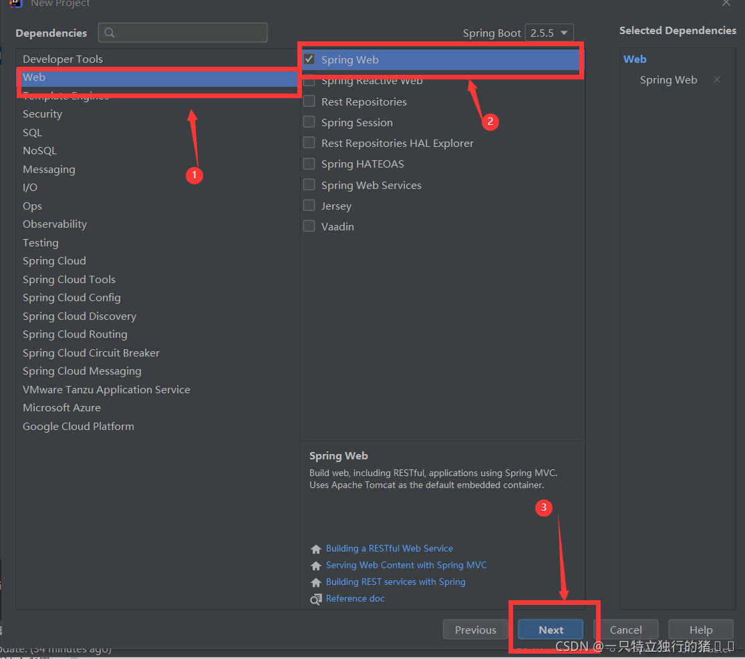Open Spring Cloud Circuit Breaker category
This screenshot has width=745, height=659.
pyautogui.click(x=157, y=353)
